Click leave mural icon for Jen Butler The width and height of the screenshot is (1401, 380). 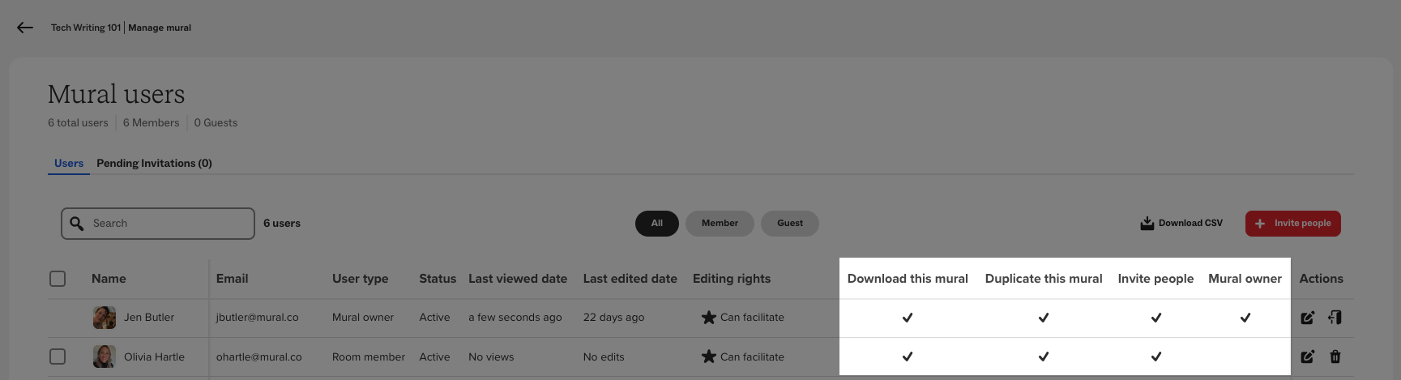(x=1335, y=318)
